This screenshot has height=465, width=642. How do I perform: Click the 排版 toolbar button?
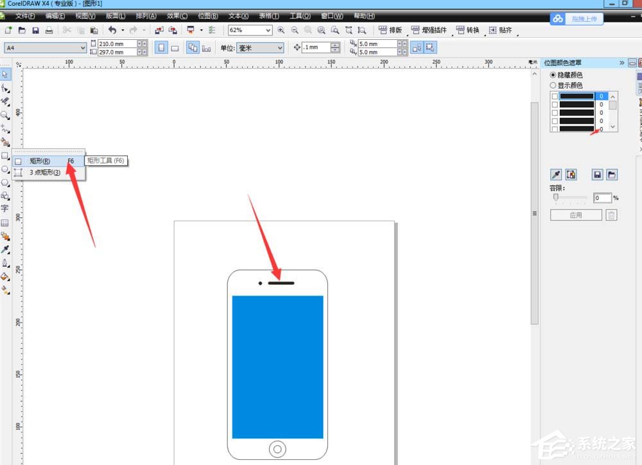390,30
